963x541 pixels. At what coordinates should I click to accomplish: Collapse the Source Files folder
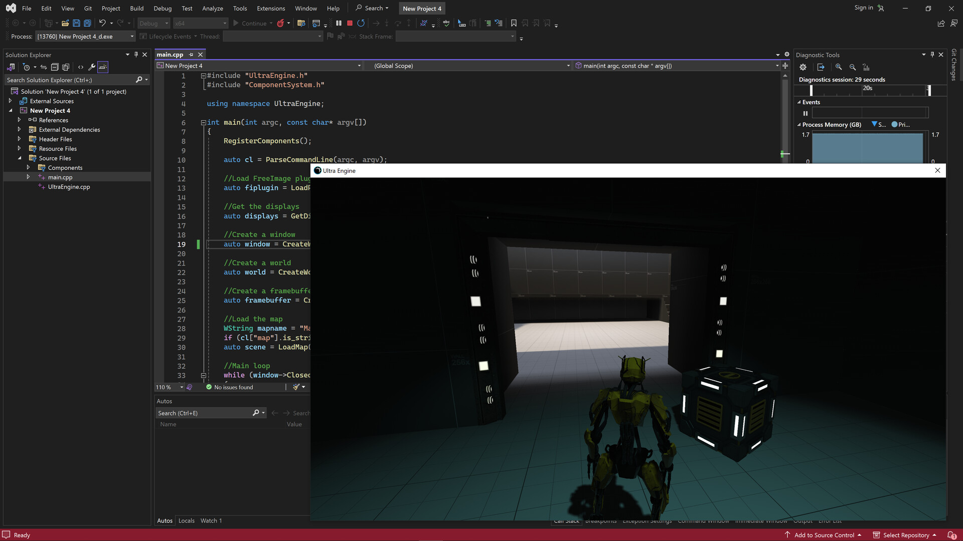tap(20, 158)
